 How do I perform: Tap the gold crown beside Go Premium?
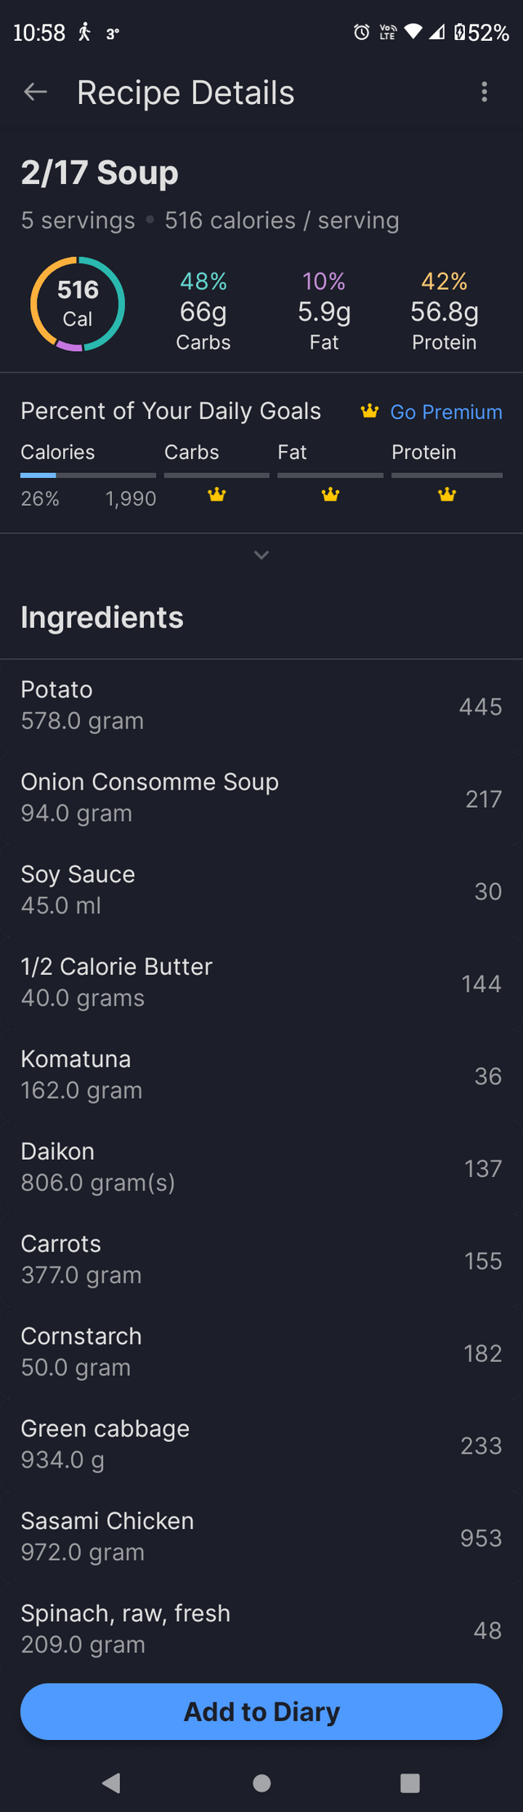[x=369, y=411]
